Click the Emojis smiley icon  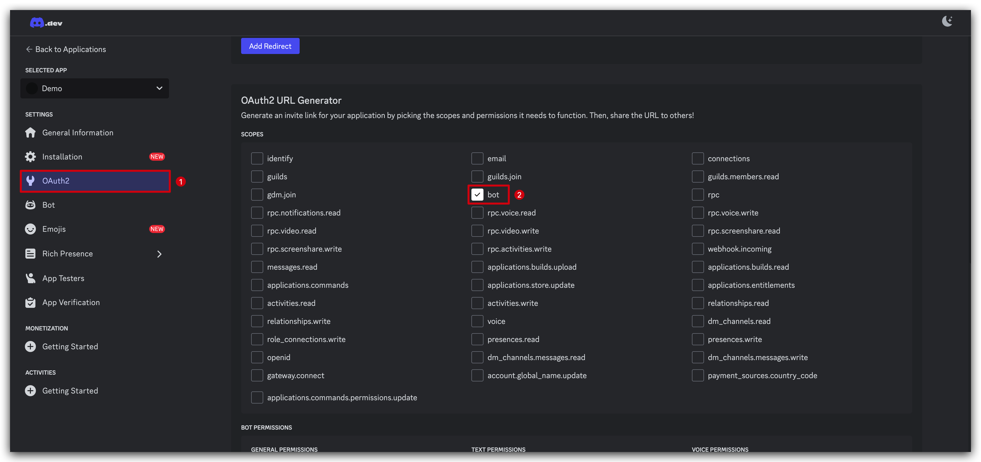[x=30, y=229]
